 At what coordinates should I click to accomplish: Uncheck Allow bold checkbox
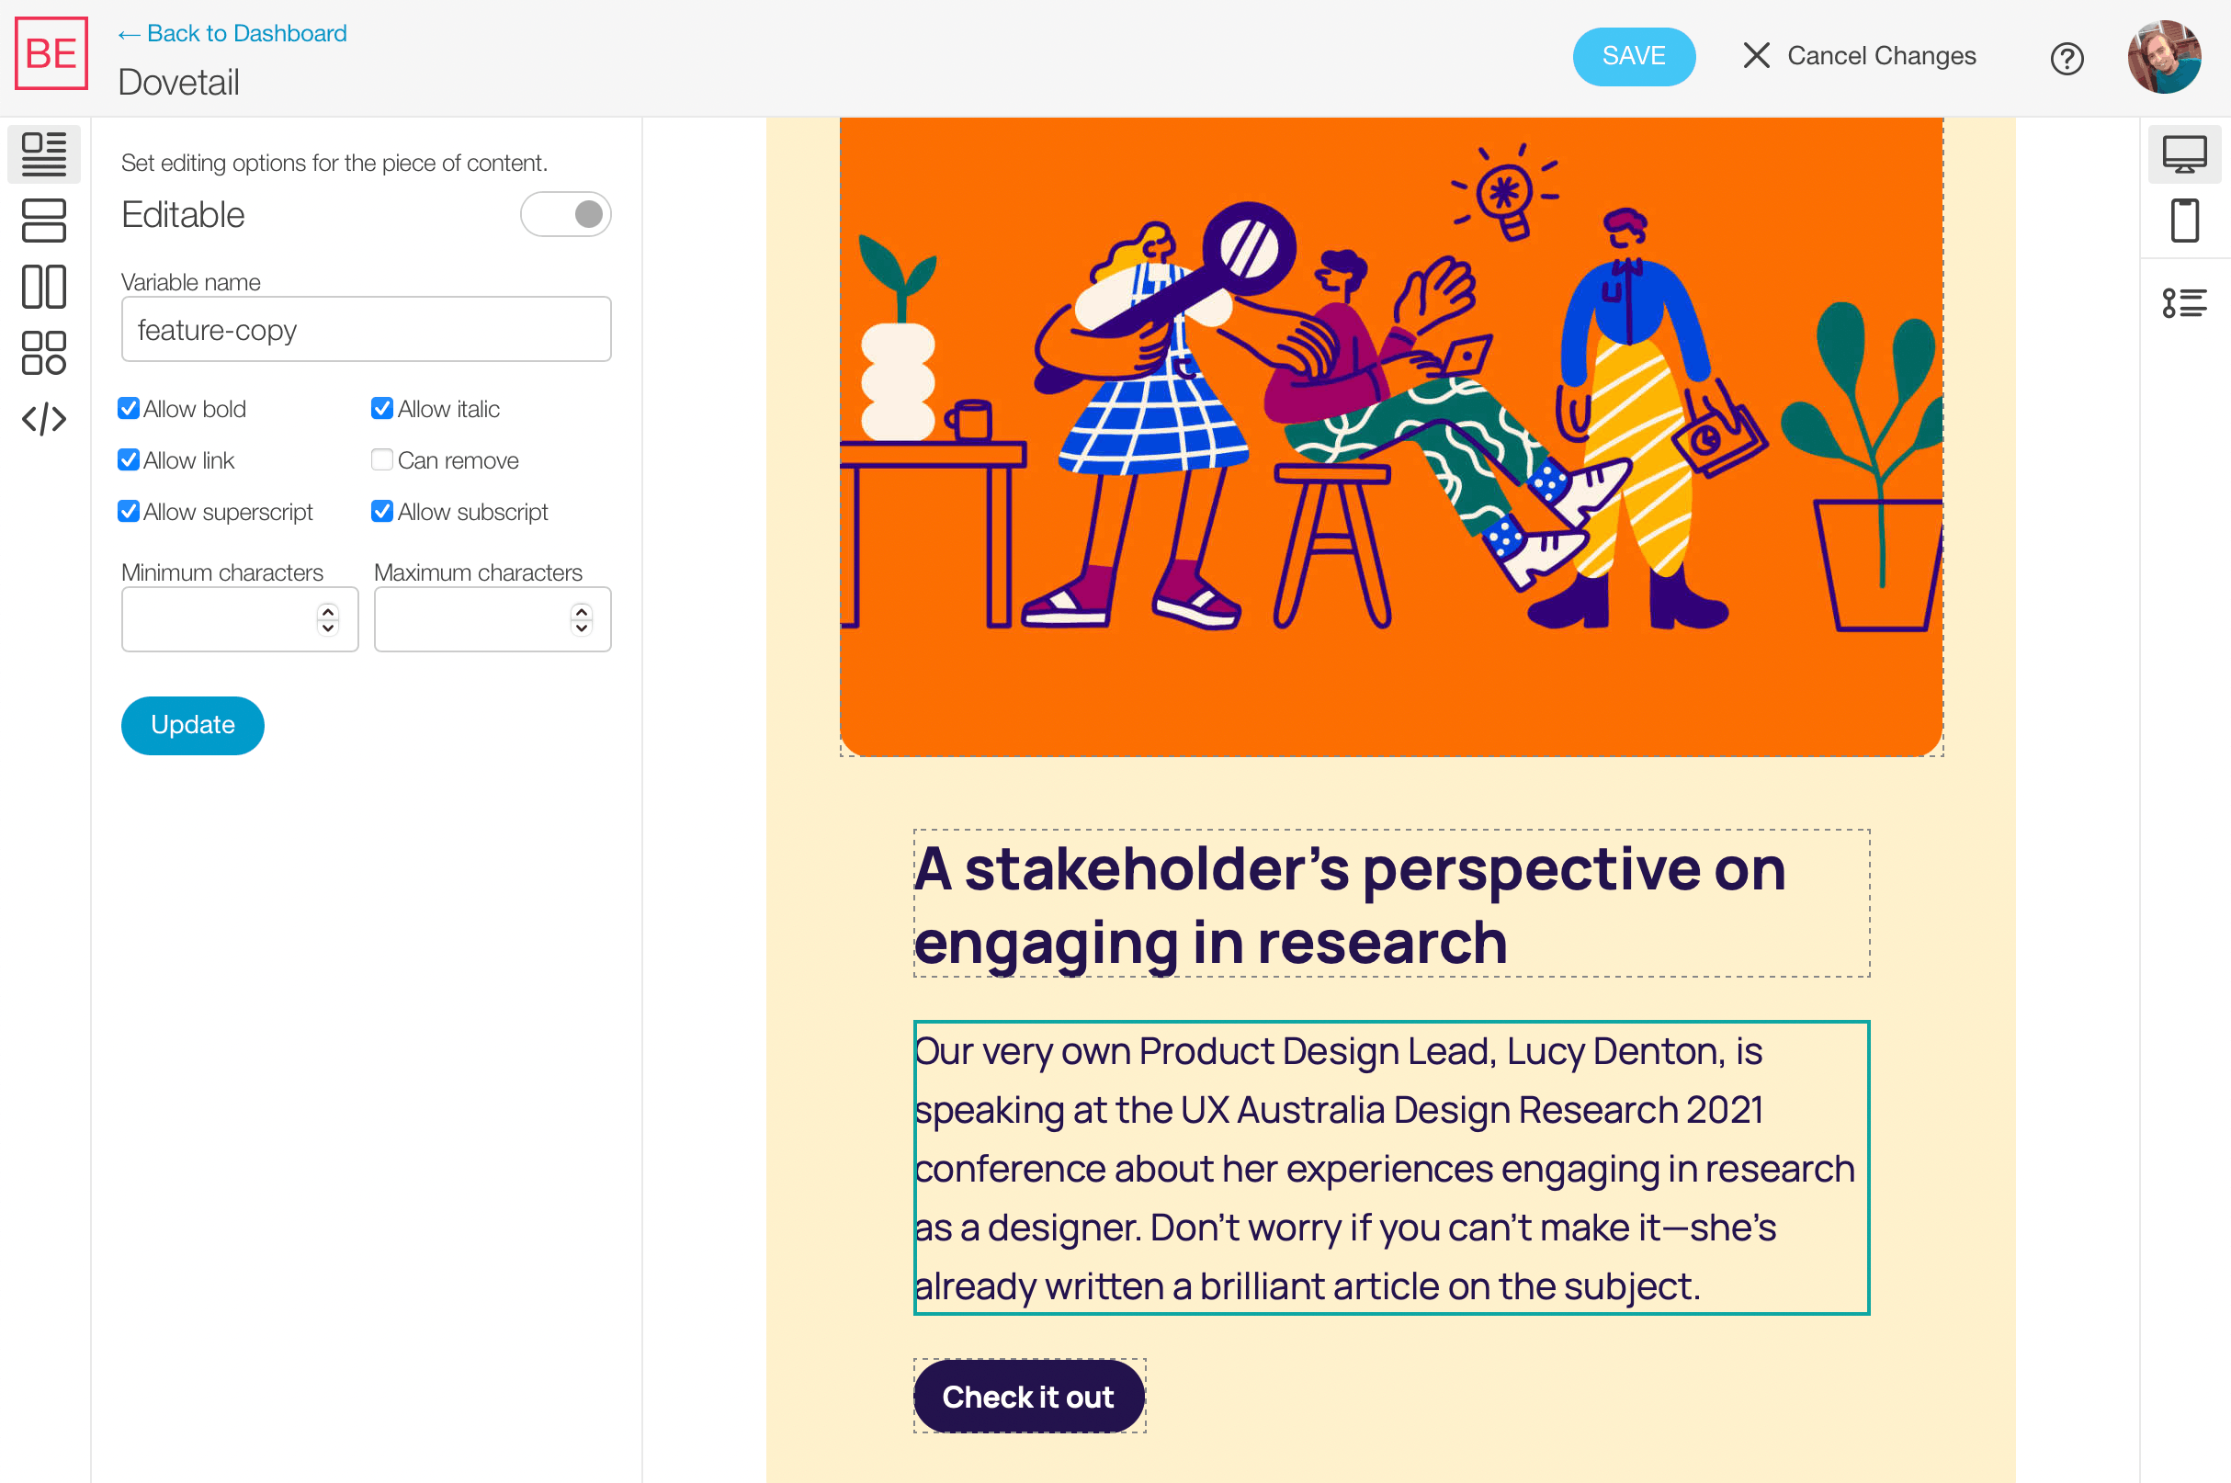coord(130,409)
